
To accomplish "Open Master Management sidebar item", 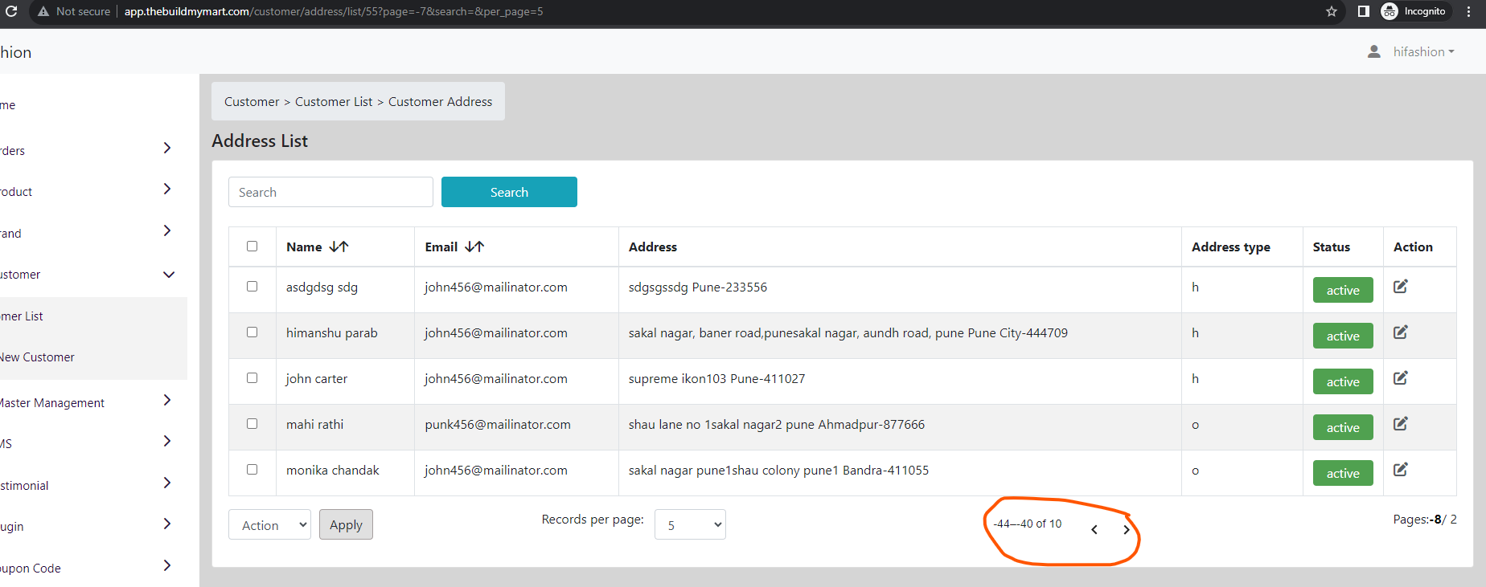I will 52,403.
